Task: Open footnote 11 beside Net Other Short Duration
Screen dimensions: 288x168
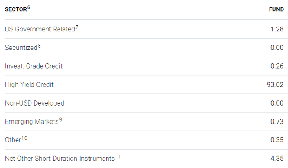Action: 118,157
